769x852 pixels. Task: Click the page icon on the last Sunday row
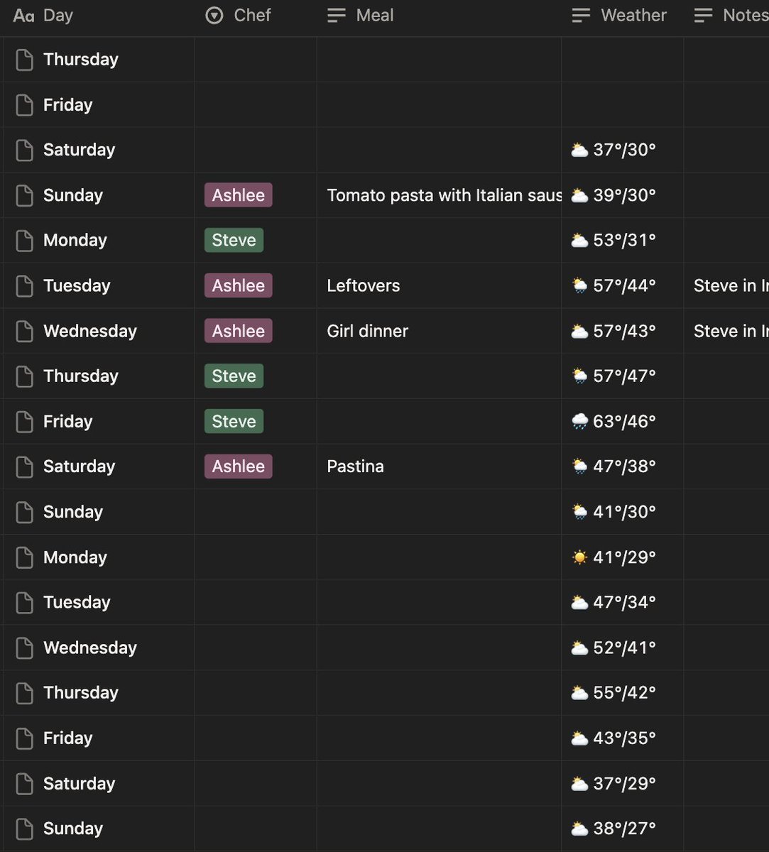[23, 828]
